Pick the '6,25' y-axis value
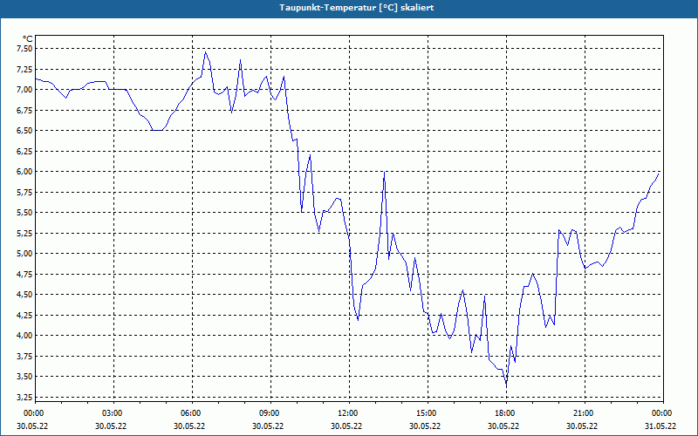Viewport: 698px width, 436px height. (x=24, y=151)
